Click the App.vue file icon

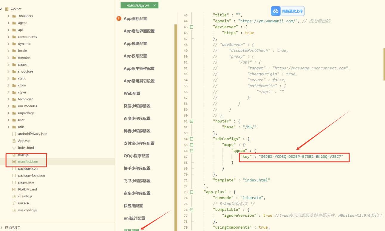[14, 141]
